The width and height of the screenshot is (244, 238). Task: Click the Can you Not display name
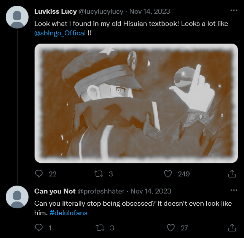[55, 191]
